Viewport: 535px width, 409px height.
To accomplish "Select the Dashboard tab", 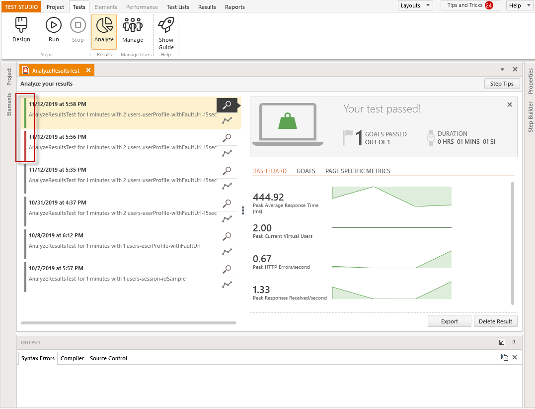I will click(x=269, y=171).
